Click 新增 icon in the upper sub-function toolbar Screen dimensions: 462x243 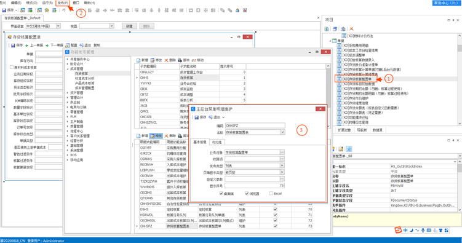(138, 60)
